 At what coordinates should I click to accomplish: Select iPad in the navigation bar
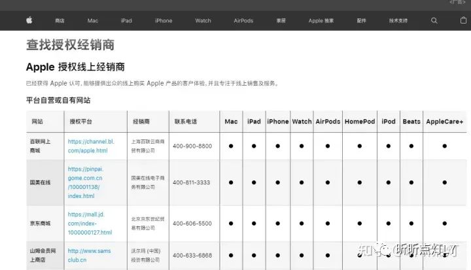tap(126, 21)
